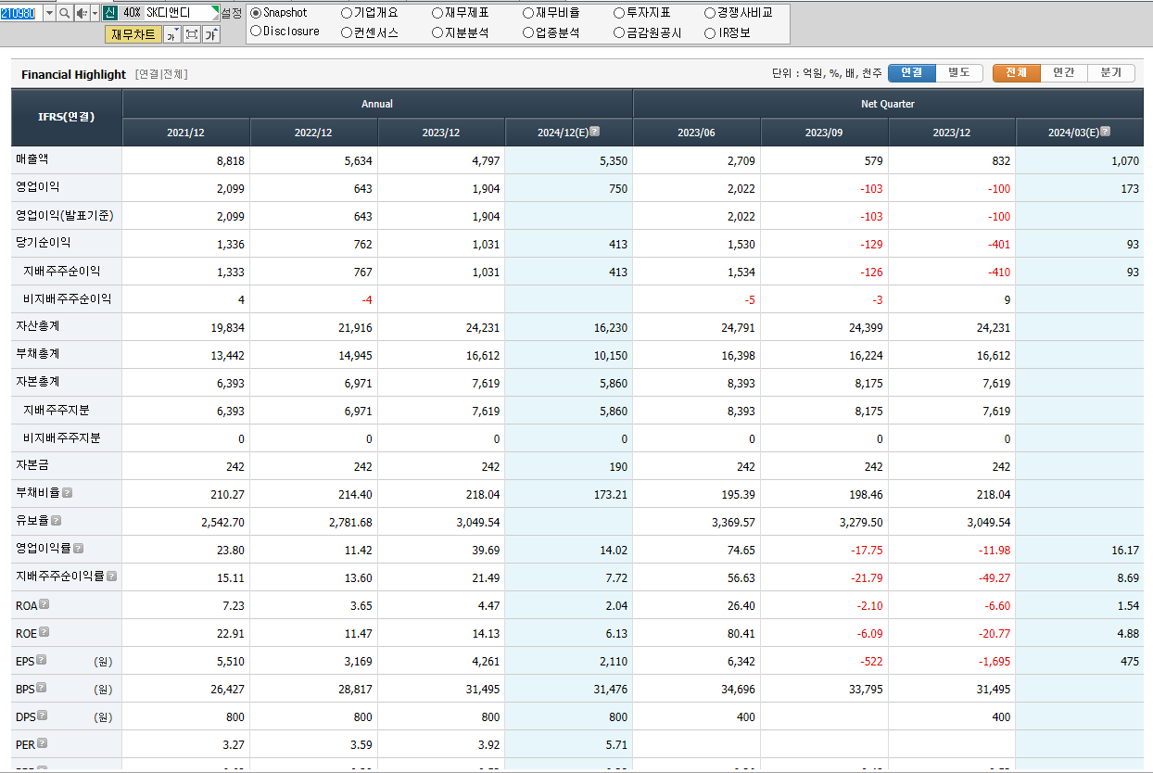Screen dimensions: 1153x773
Task: Click the stock code input field
Action: click(20, 13)
